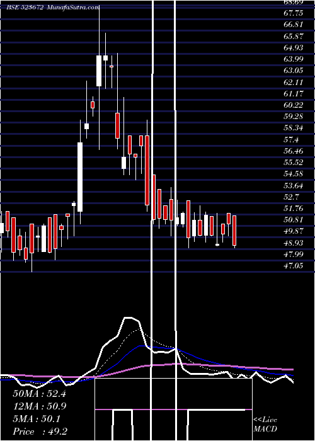This screenshot has width=315, height=441.
Task: Click the 60.22 axis value
Action: [294, 105]
